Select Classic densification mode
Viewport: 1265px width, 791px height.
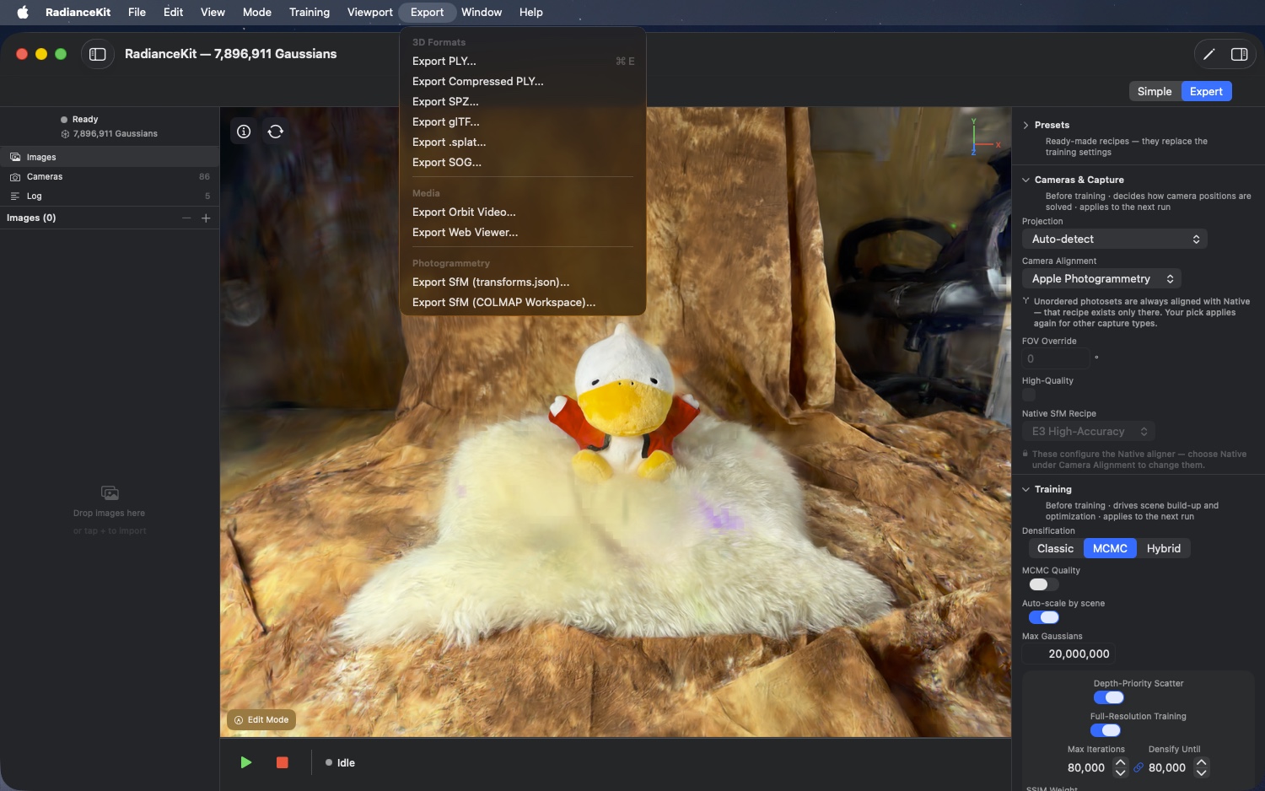[1055, 548]
